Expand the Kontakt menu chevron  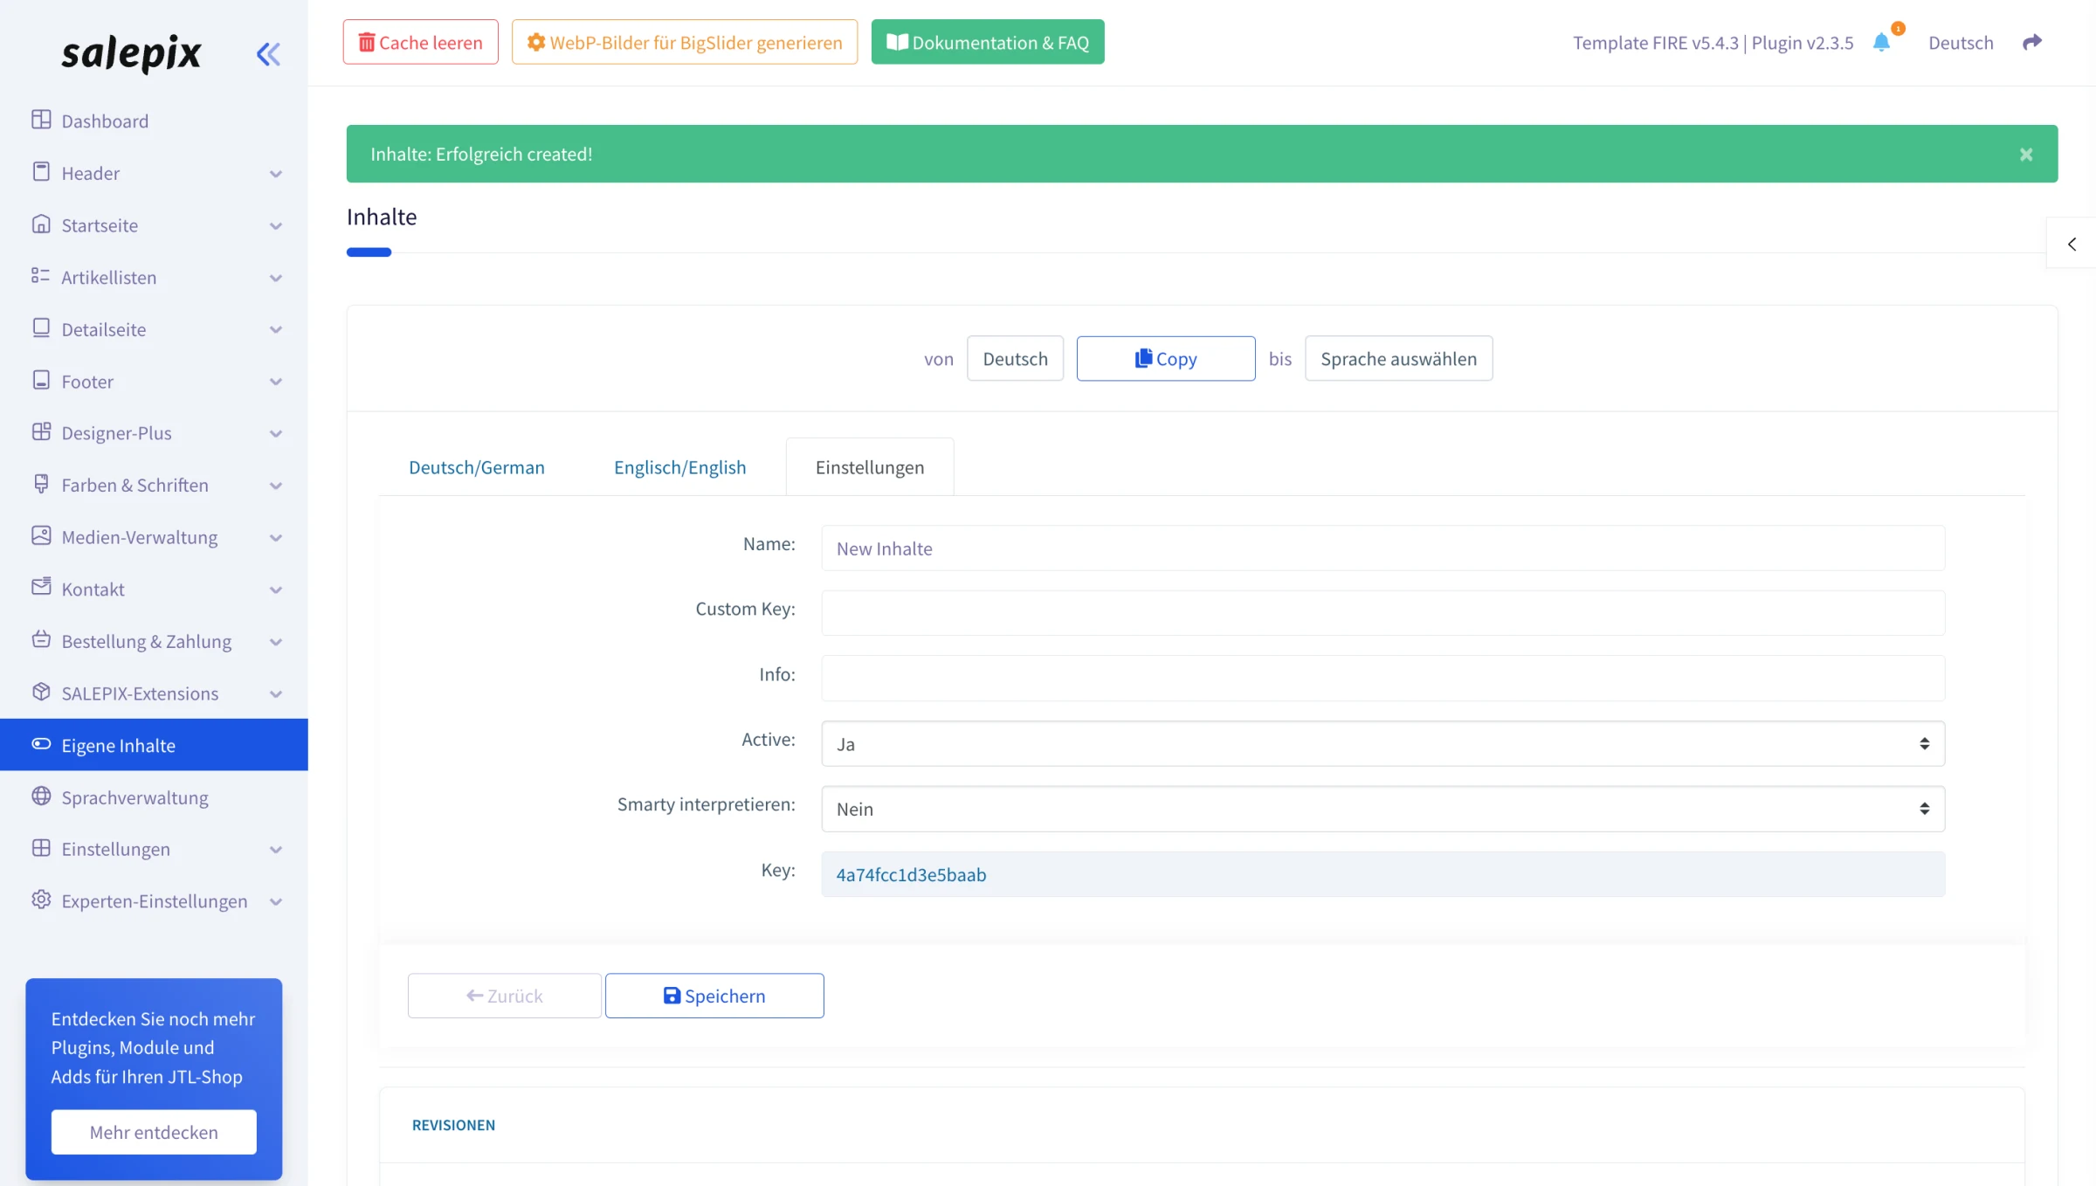point(276,590)
